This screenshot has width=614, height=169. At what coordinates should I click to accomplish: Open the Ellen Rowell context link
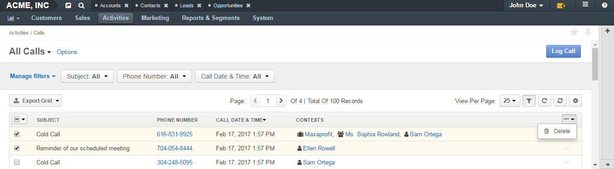click(x=319, y=148)
